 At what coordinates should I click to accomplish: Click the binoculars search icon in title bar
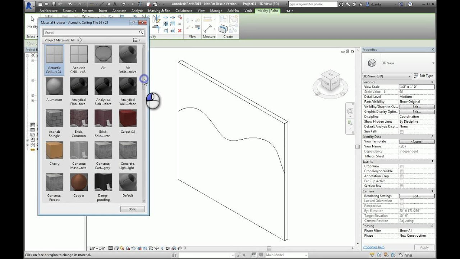click(x=342, y=4)
